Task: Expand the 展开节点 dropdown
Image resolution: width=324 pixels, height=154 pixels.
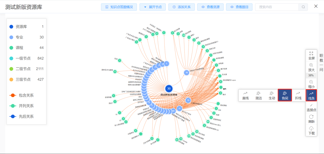Action: pos(153,7)
